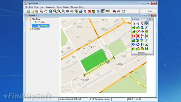Open the Change Styles palette icon
Image resolution: width=181 pixels, height=102 pixels.
[76, 11]
